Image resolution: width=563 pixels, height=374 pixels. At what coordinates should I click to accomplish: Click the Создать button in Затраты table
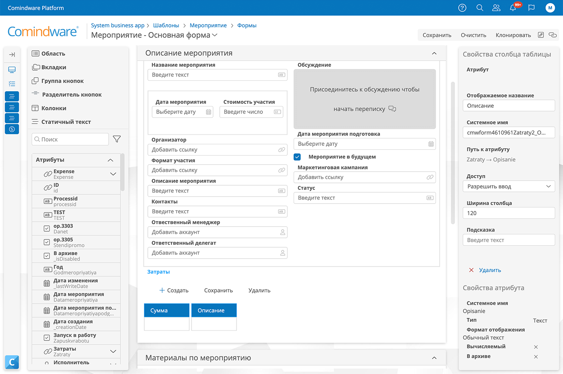[x=174, y=291]
